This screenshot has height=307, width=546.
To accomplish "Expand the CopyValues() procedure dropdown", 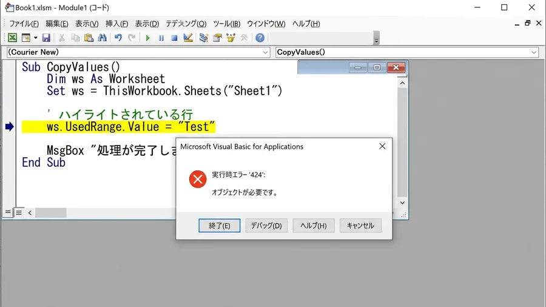I will (x=534, y=53).
